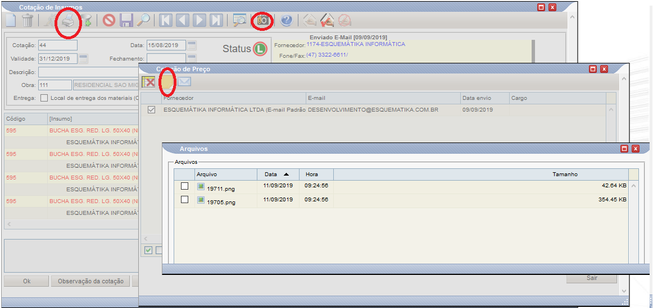
Task: Click the Ok button
Action: tap(26, 281)
